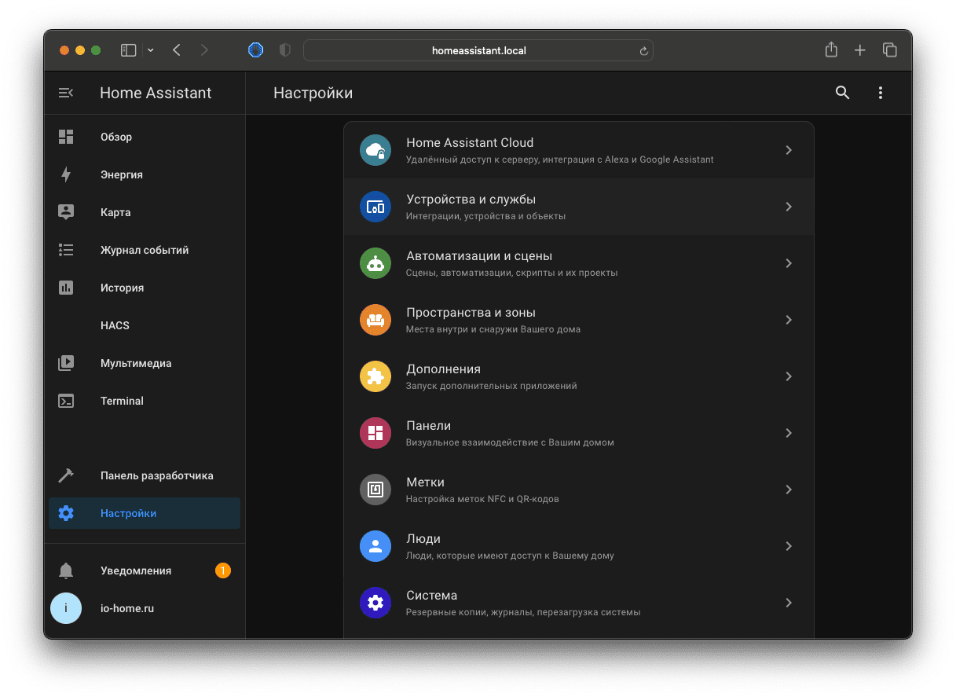Toggle the Safari sidebar button
This screenshot has width=956, height=697.
click(x=128, y=50)
